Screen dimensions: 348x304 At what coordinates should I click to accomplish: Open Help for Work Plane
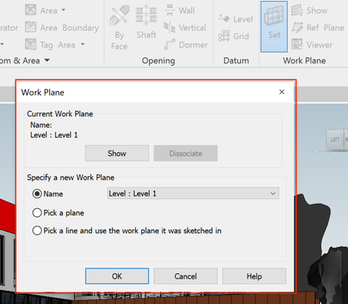[x=254, y=276]
